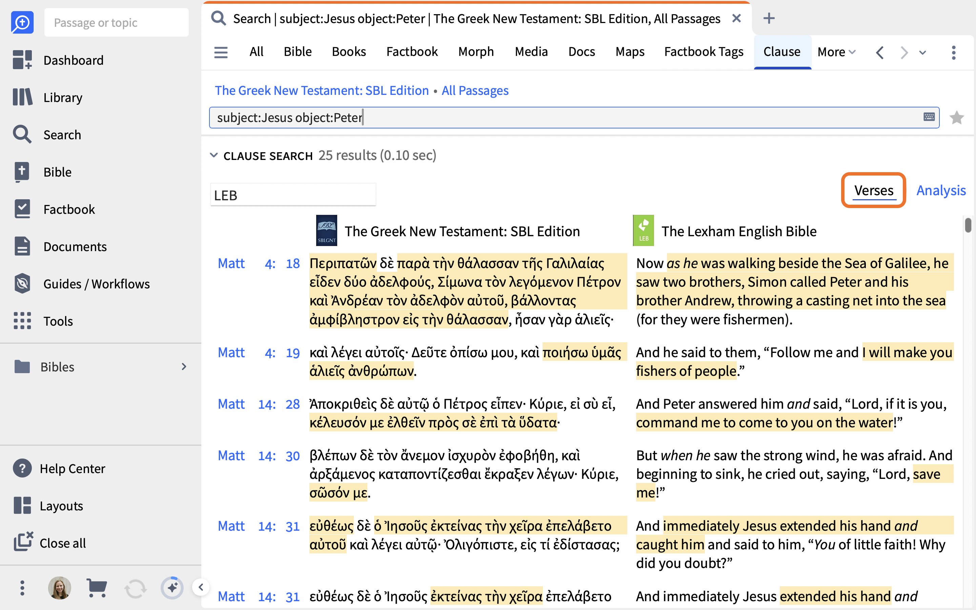Switch to the Media search tab
This screenshot has width=976, height=610.
(531, 52)
